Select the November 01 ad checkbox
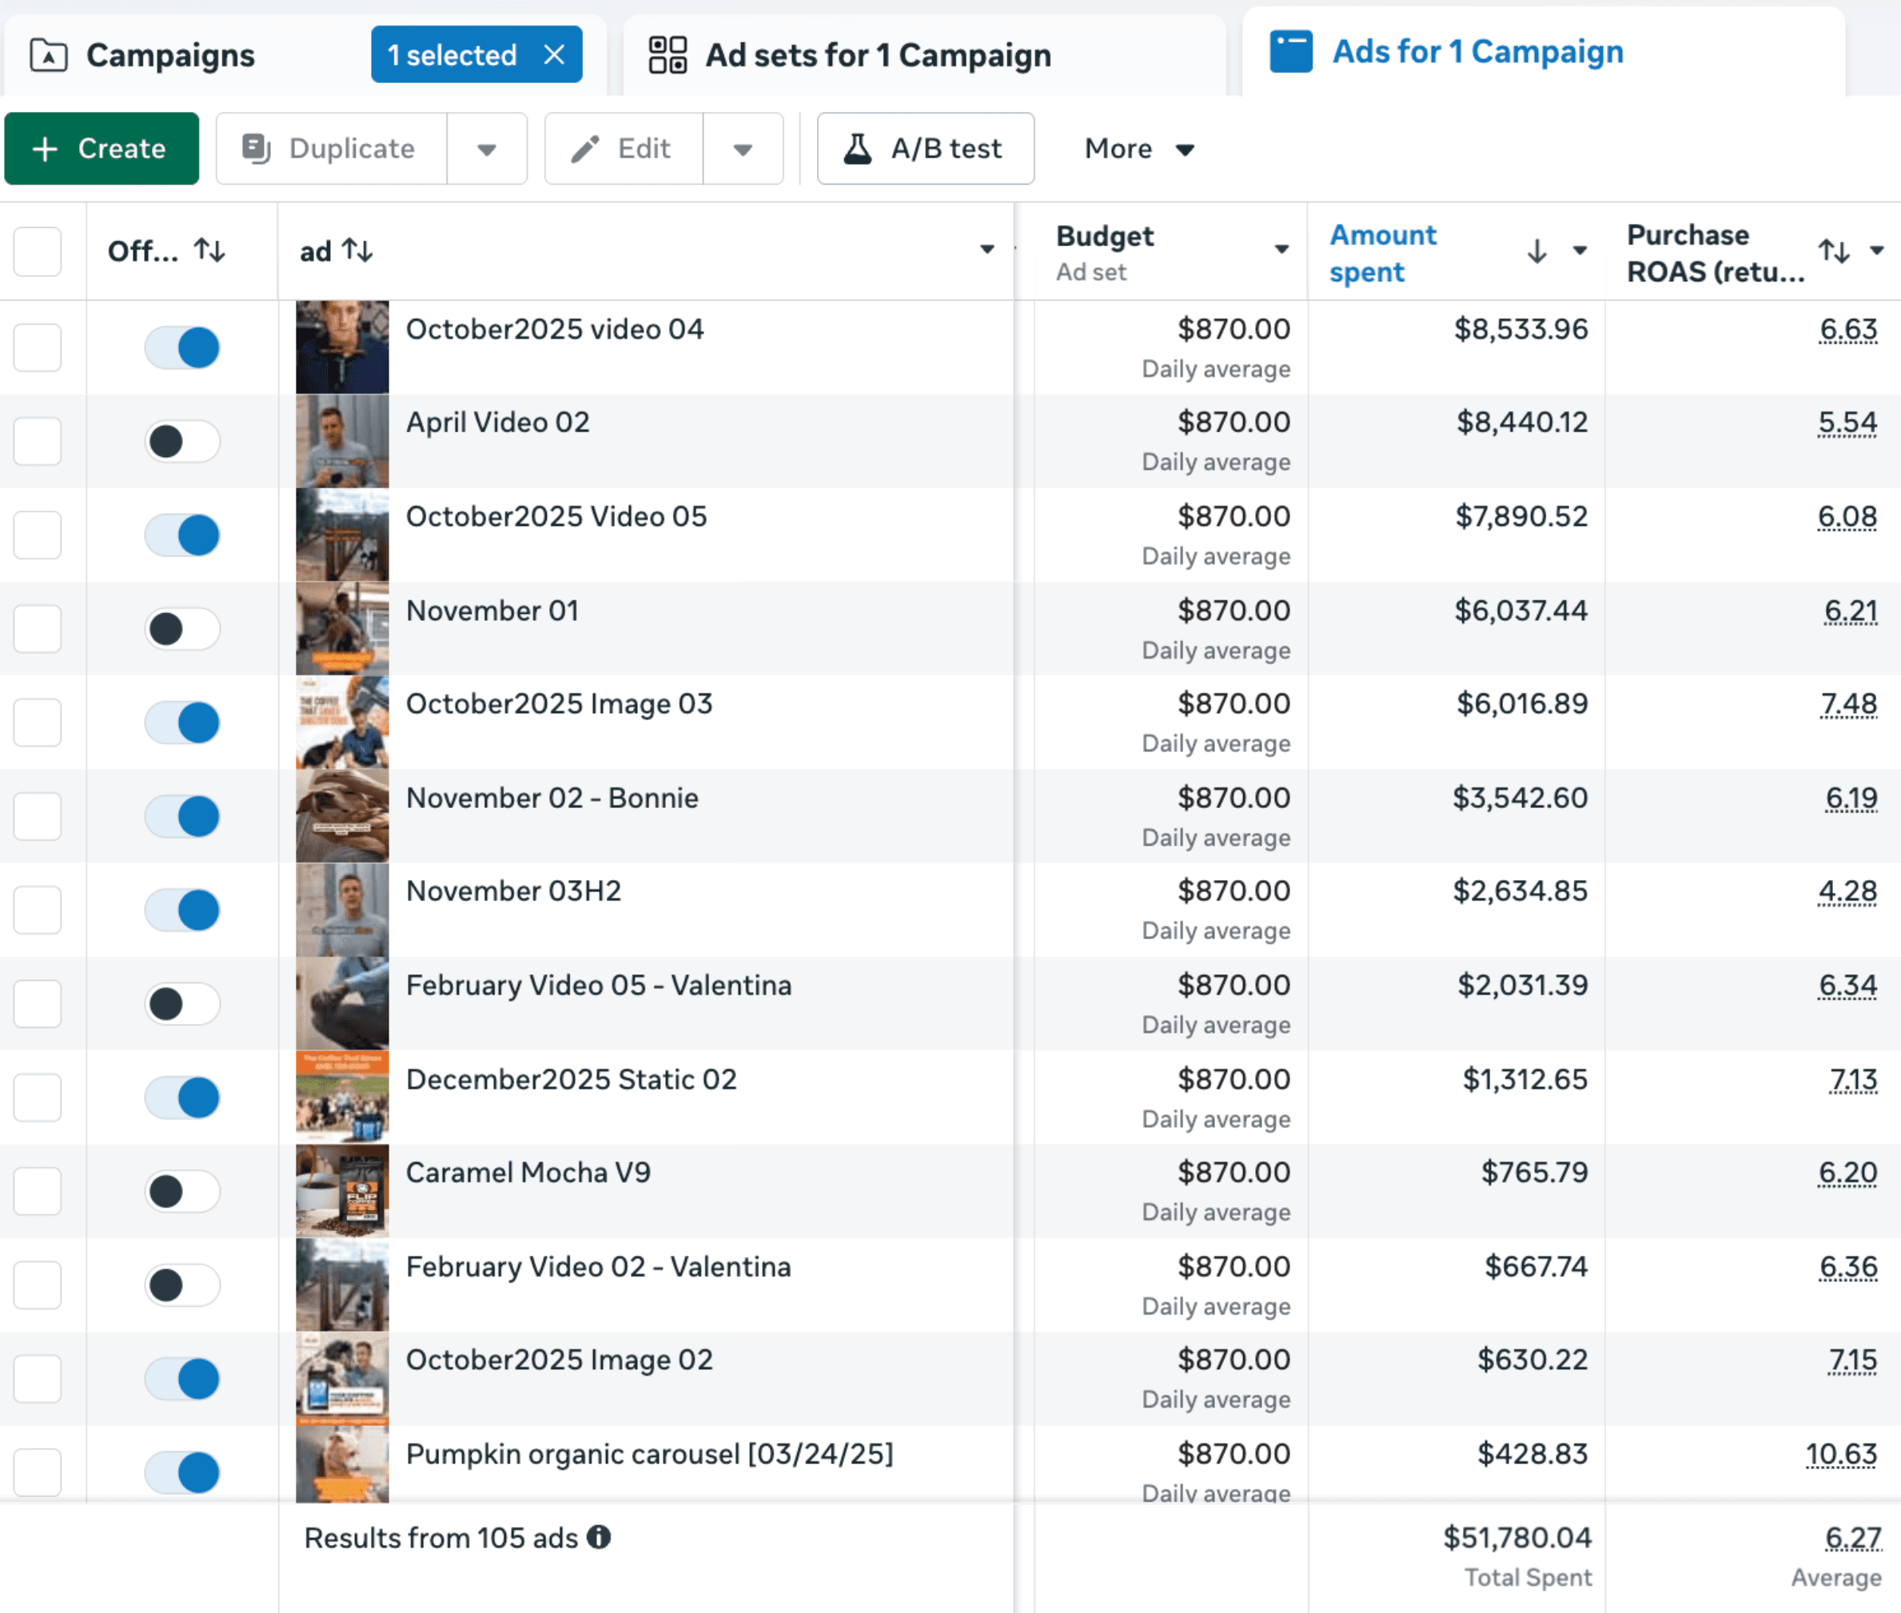The image size is (1901, 1613). [38, 629]
